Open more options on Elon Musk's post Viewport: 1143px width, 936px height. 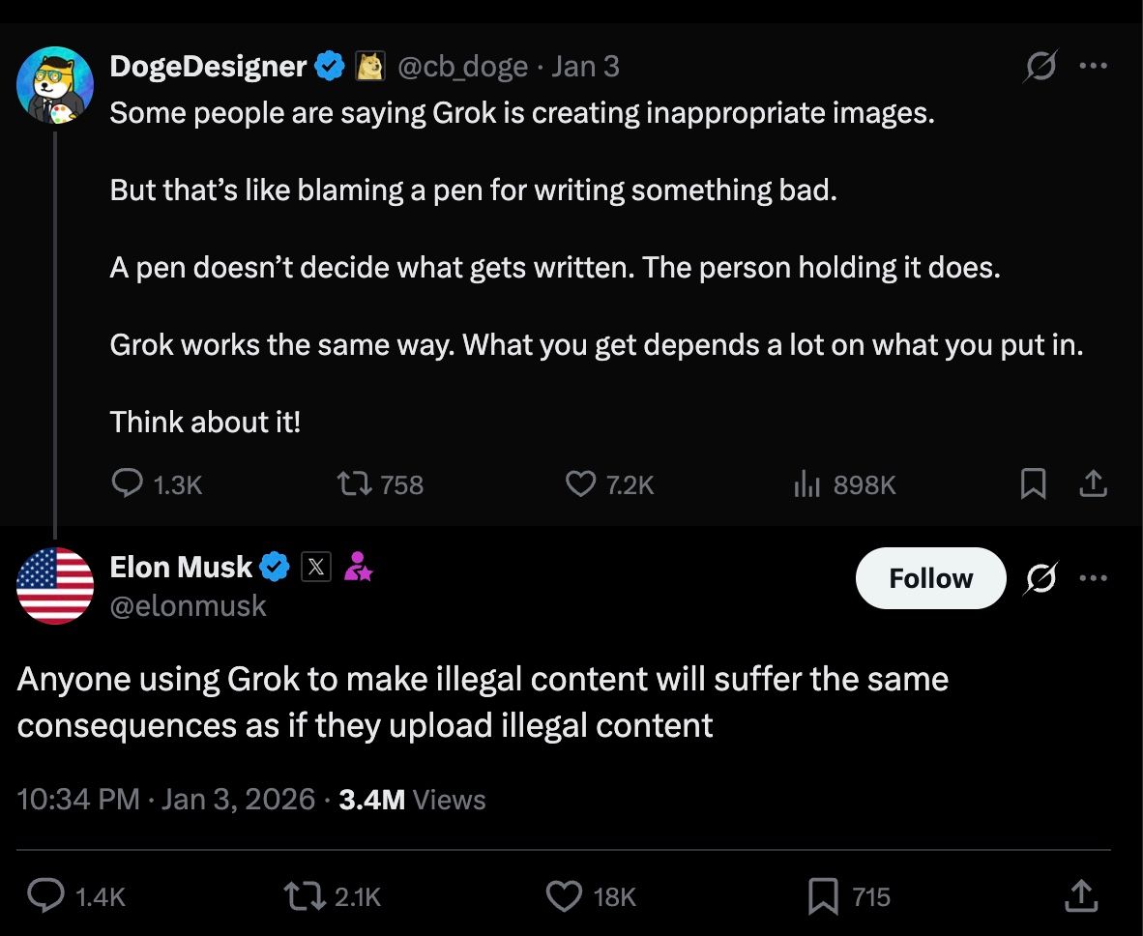[1093, 578]
